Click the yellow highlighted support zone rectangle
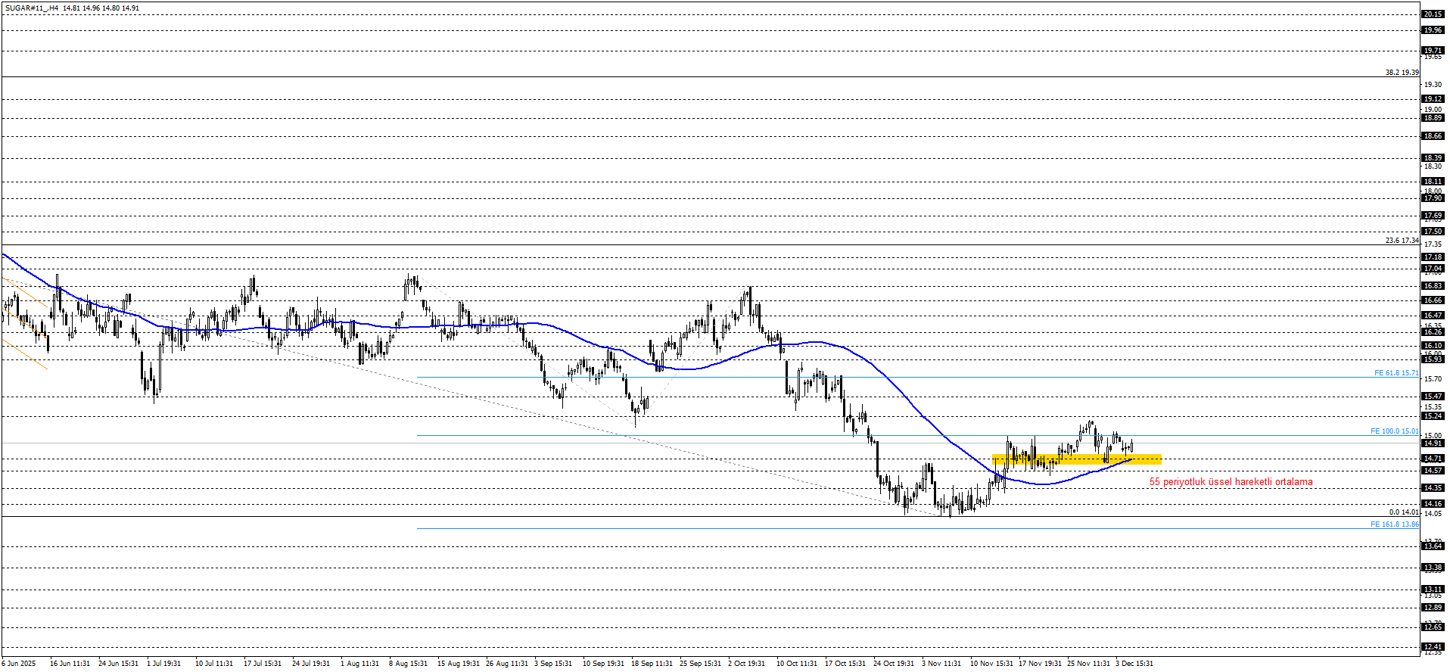 pos(1076,459)
